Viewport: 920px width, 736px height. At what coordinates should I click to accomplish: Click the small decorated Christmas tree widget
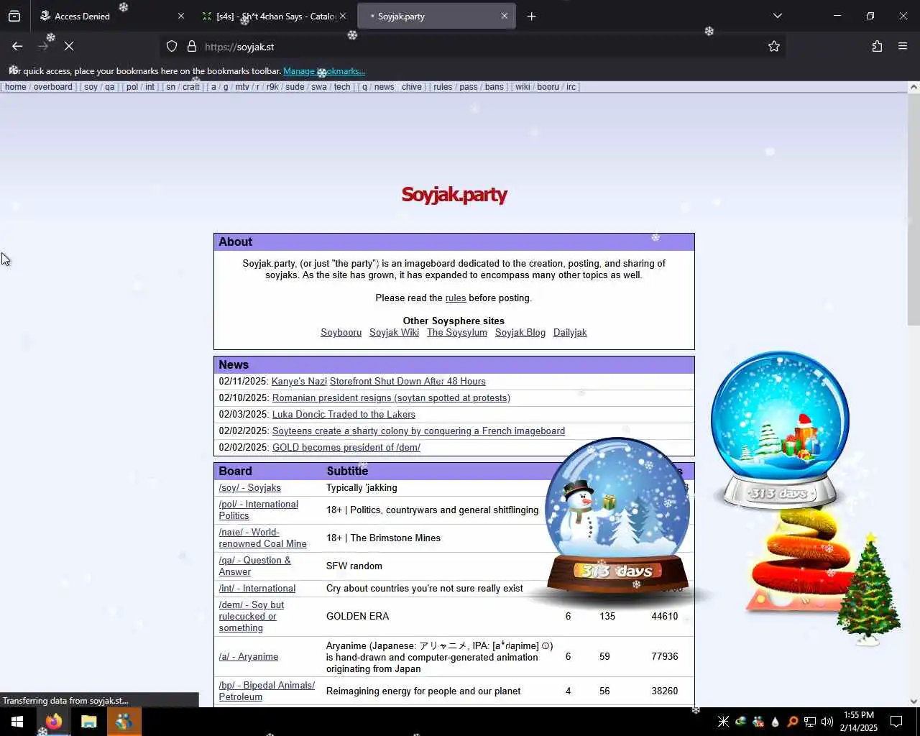point(870,589)
